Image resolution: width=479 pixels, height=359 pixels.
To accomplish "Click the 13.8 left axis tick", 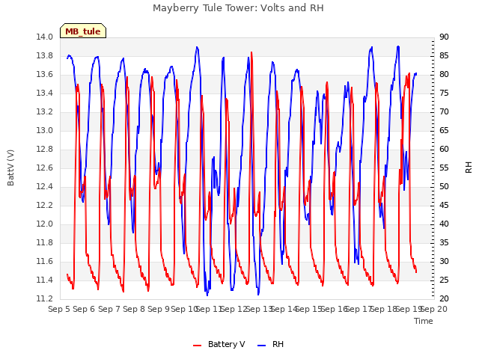I will coord(45,56).
